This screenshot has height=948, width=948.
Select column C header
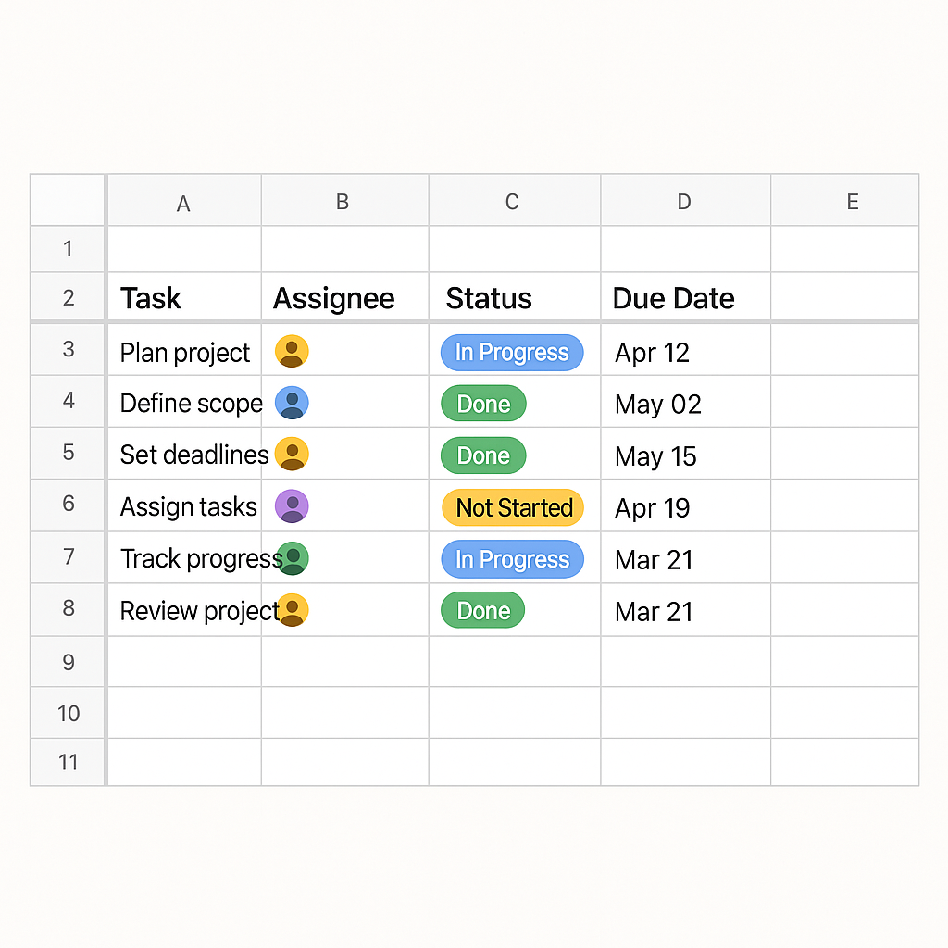point(512,202)
